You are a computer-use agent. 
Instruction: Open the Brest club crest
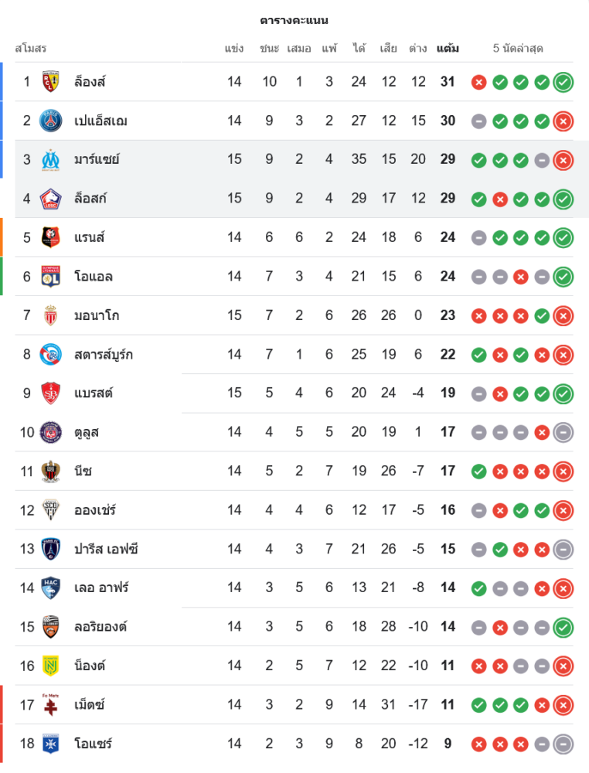(50, 393)
